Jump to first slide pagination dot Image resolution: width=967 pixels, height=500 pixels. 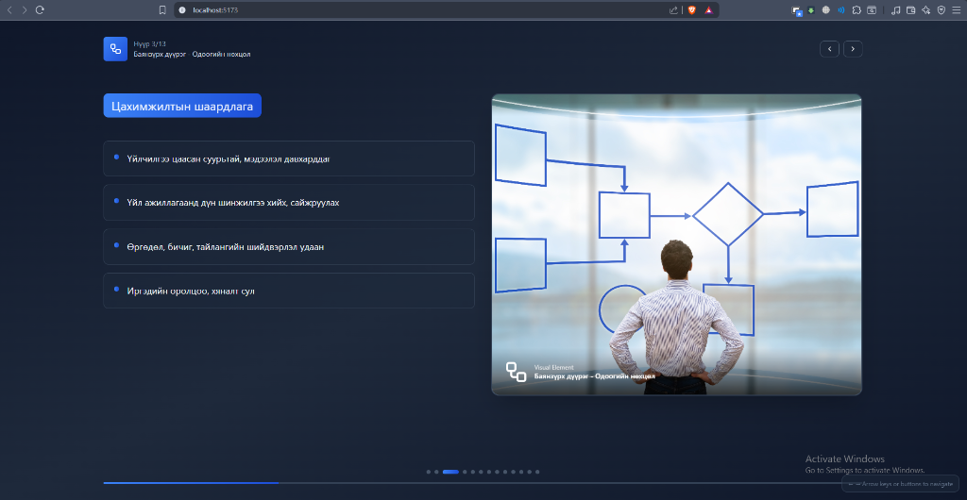coord(428,471)
